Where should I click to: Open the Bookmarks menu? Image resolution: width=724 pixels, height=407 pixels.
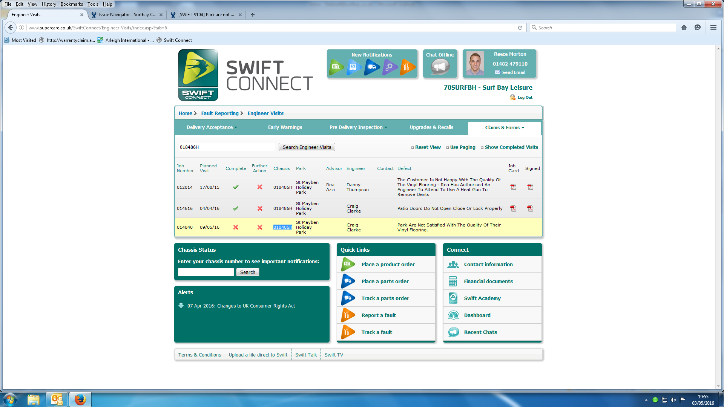[x=72, y=4]
